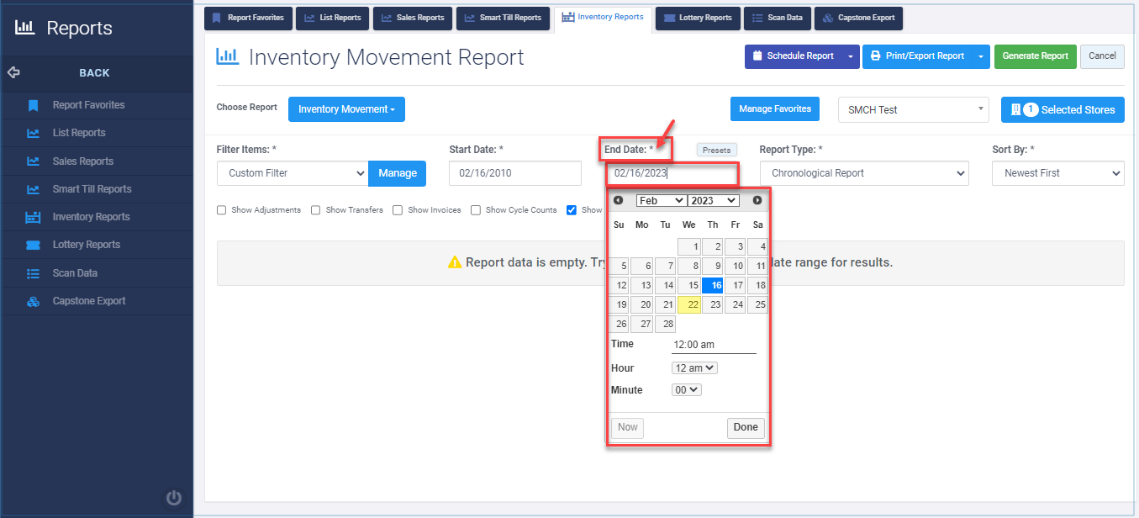
Task: Open the Smart Till Reports tab
Action: pyautogui.click(x=503, y=18)
